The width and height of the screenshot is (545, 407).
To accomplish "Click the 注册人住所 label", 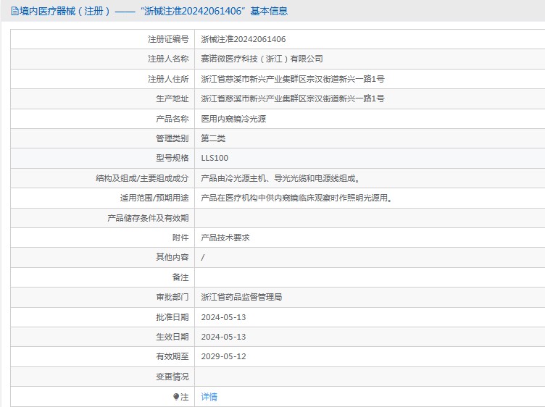I will click(x=168, y=79).
